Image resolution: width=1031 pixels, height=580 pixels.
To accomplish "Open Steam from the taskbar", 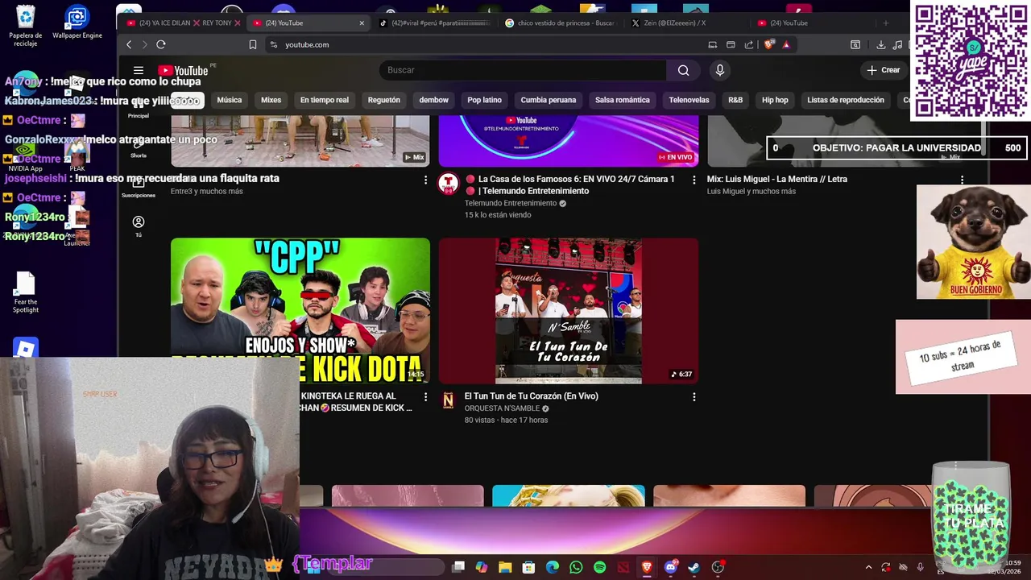I will [694, 567].
